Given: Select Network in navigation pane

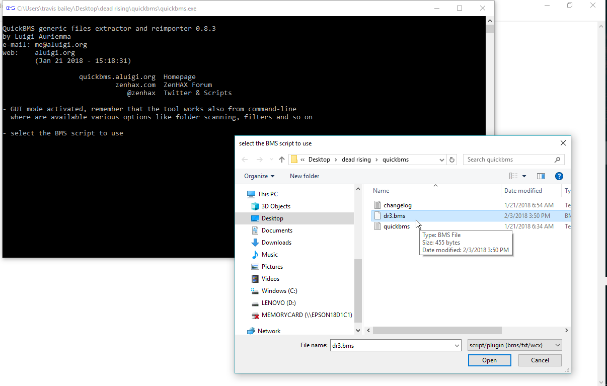Looking at the screenshot, I should click(x=269, y=331).
